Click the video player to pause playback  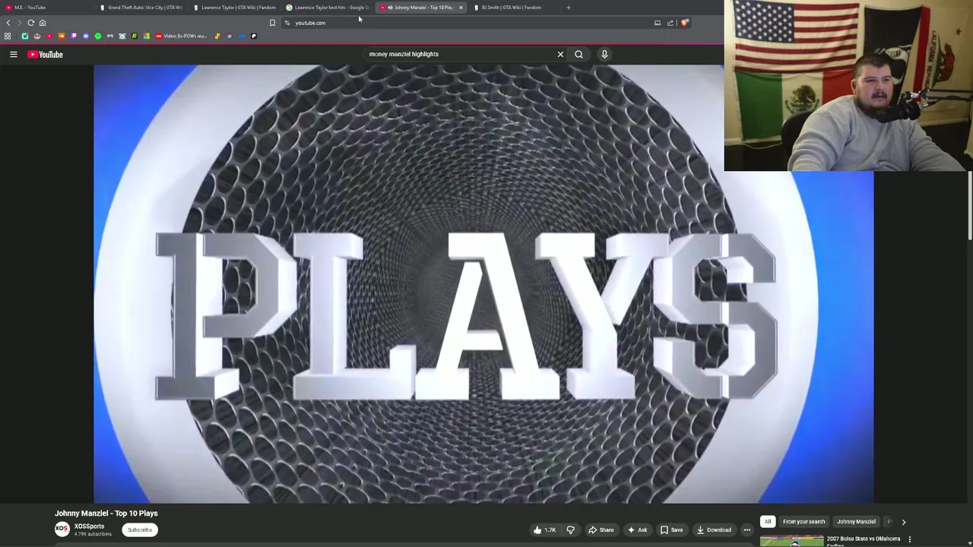tap(483, 283)
